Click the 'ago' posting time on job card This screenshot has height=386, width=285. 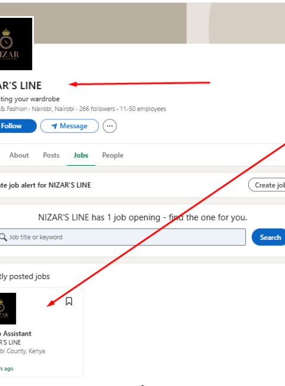[x=9, y=369]
